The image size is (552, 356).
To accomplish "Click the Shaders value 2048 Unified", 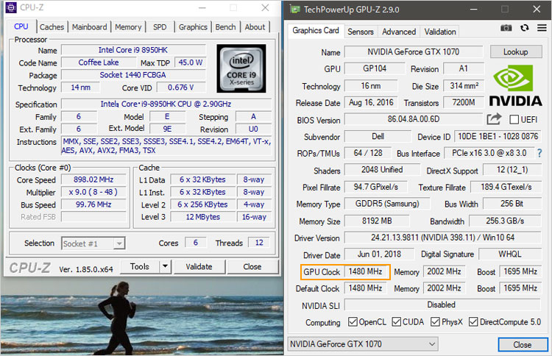I will pos(382,170).
